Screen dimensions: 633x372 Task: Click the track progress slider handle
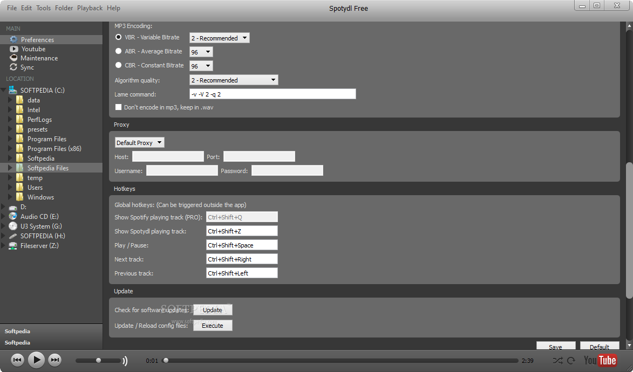[x=166, y=360]
